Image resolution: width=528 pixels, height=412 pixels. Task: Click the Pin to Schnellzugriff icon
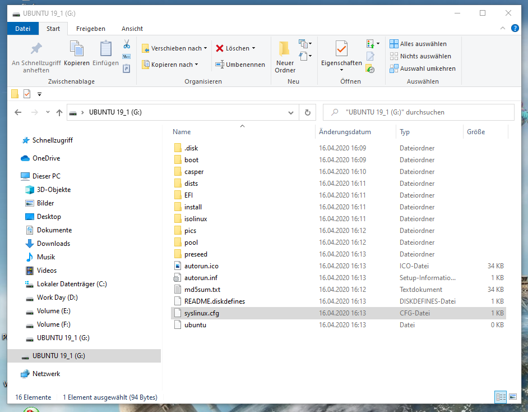coord(36,49)
